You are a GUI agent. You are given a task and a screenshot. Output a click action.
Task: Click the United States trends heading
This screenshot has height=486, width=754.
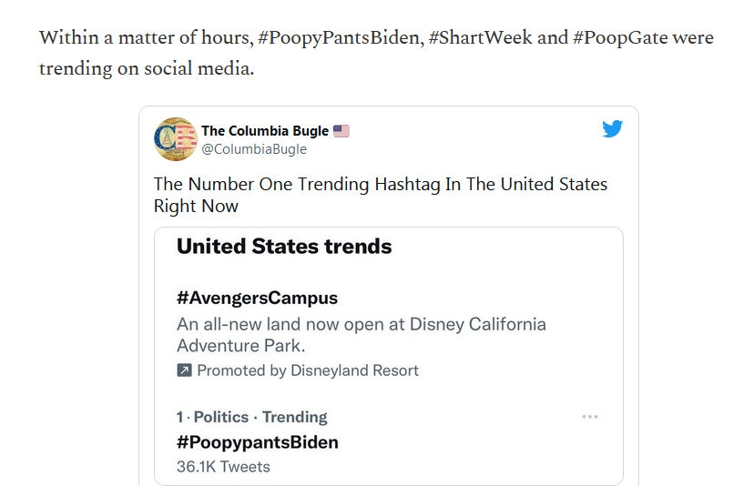point(284,246)
